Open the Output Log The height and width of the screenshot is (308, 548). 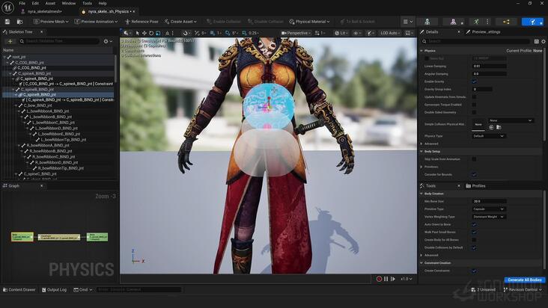tap(54, 290)
